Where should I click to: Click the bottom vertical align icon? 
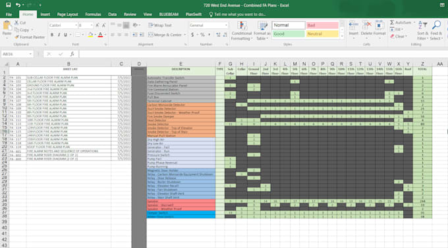(126, 26)
